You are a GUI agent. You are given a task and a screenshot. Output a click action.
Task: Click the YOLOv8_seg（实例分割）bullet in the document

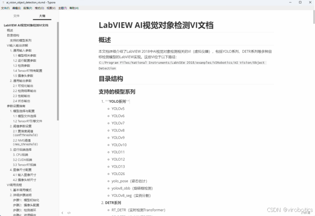(x=131, y=196)
